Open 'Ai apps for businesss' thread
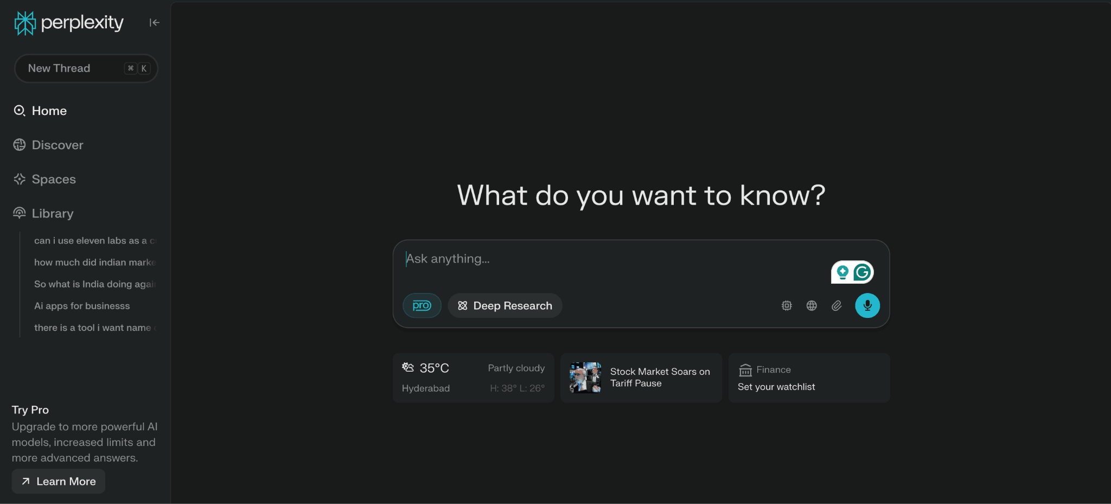 tap(82, 306)
